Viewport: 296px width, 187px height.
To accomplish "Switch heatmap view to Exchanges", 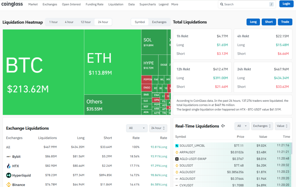I will point(159,22).
